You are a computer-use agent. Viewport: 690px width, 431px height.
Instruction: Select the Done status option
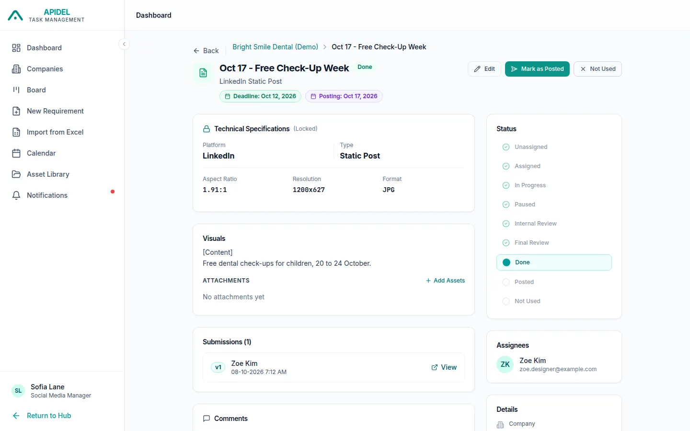pyautogui.click(x=554, y=262)
